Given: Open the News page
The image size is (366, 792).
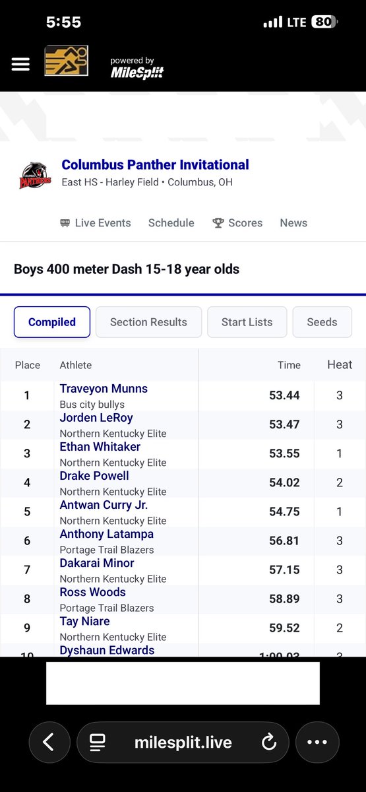Looking at the screenshot, I should (293, 223).
